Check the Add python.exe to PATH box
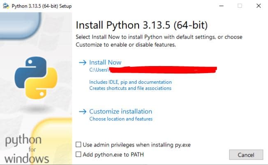Viewport: 268px width, 165px height. (x=79, y=154)
